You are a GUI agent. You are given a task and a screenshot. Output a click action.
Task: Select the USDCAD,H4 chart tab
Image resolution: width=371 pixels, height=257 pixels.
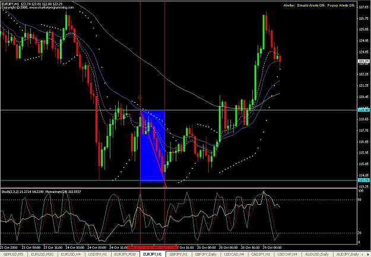[234, 255]
